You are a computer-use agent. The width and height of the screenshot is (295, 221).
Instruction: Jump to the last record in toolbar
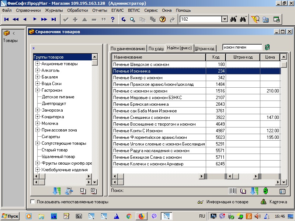(x=54, y=19)
